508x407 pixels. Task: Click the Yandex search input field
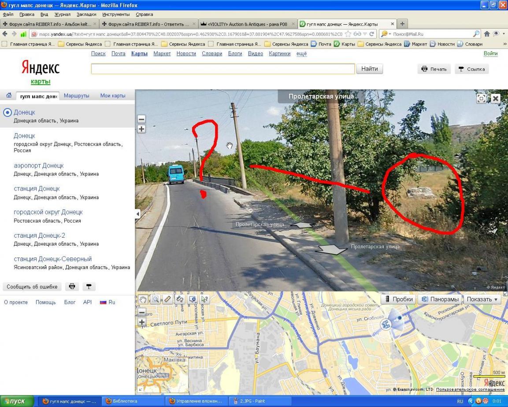click(x=222, y=69)
